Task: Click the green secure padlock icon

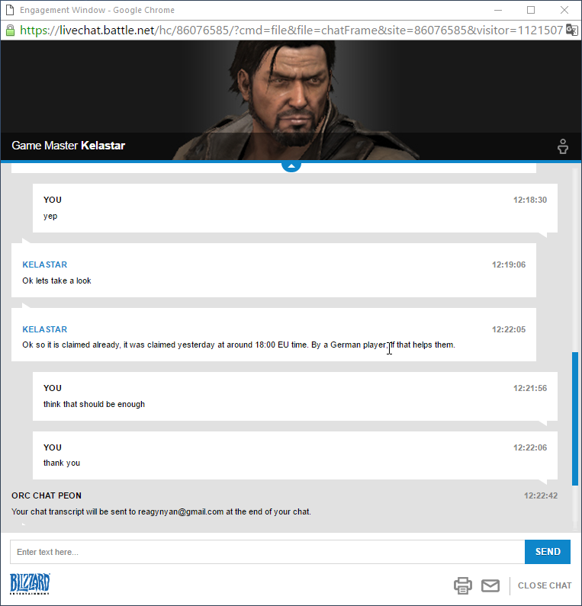Action: pos(10,30)
